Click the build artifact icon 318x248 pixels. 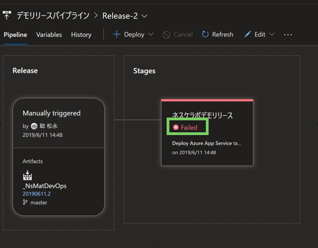28,175
